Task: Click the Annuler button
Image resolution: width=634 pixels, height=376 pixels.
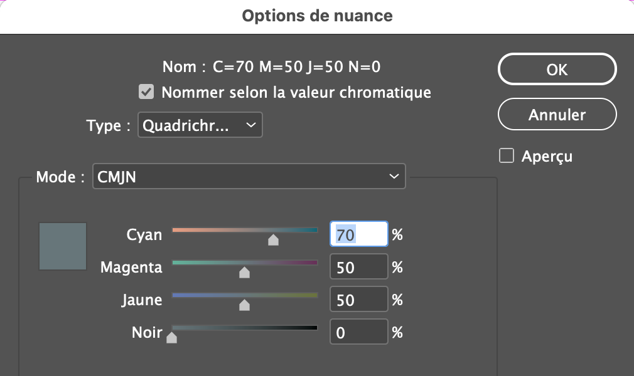Action: [557, 115]
